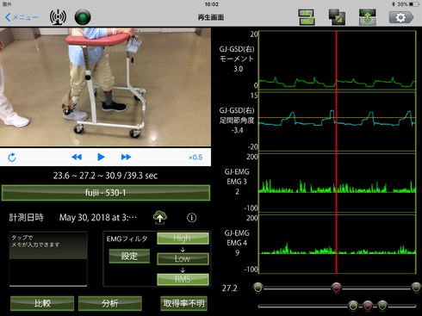This screenshot has height=316, width=422.
Task: Open EMG filter 設定
Action: click(129, 256)
